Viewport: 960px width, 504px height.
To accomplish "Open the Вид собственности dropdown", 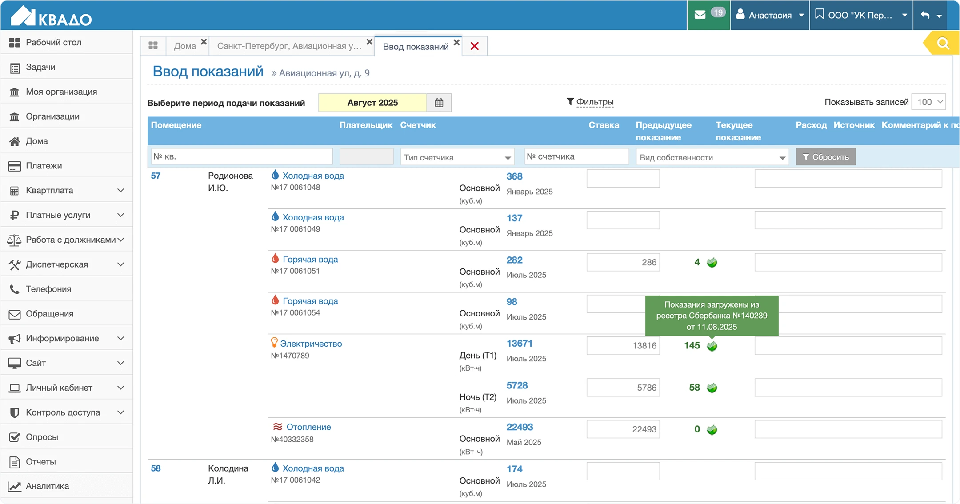I will click(x=712, y=157).
